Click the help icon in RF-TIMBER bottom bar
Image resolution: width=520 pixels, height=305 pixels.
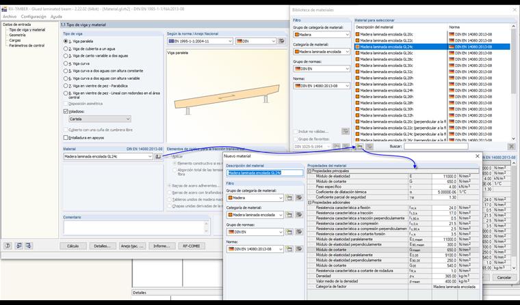[8, 246]
